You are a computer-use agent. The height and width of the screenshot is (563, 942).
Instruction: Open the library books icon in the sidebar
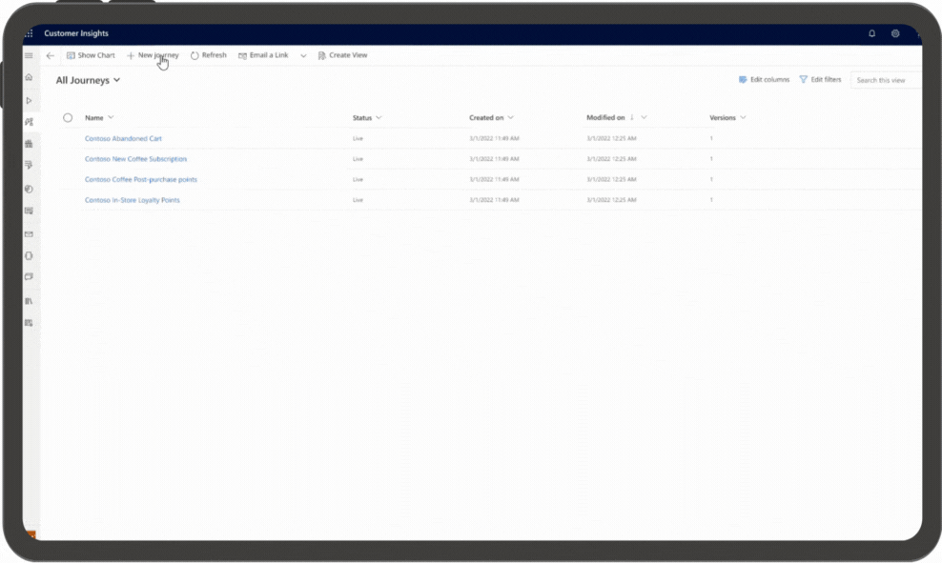[x=29, y=301]
